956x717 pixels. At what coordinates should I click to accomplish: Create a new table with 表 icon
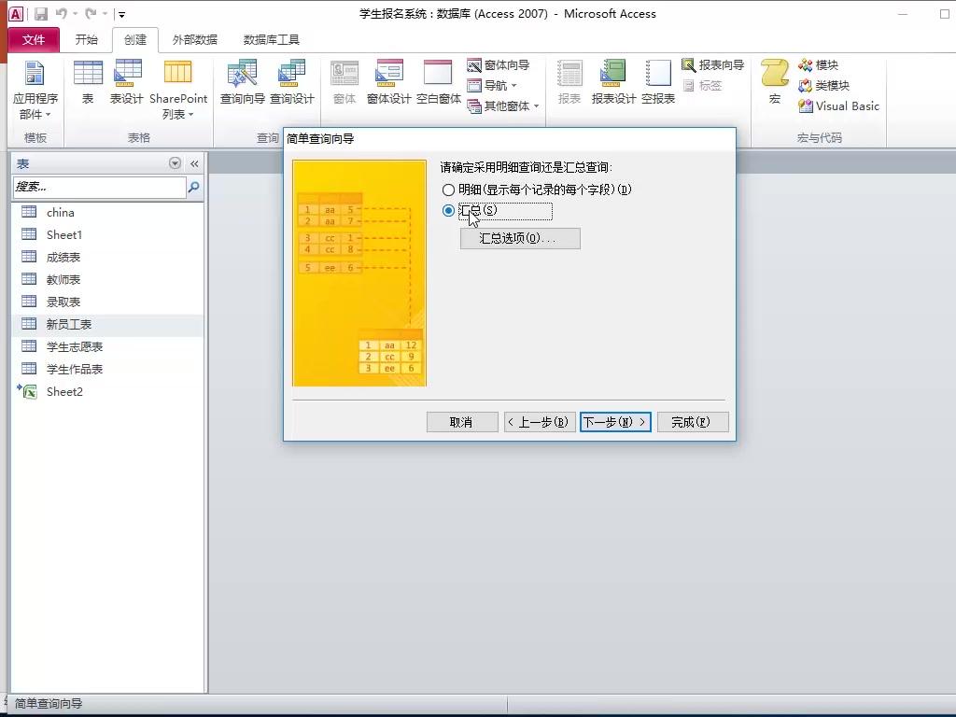[x=88, y=82]
